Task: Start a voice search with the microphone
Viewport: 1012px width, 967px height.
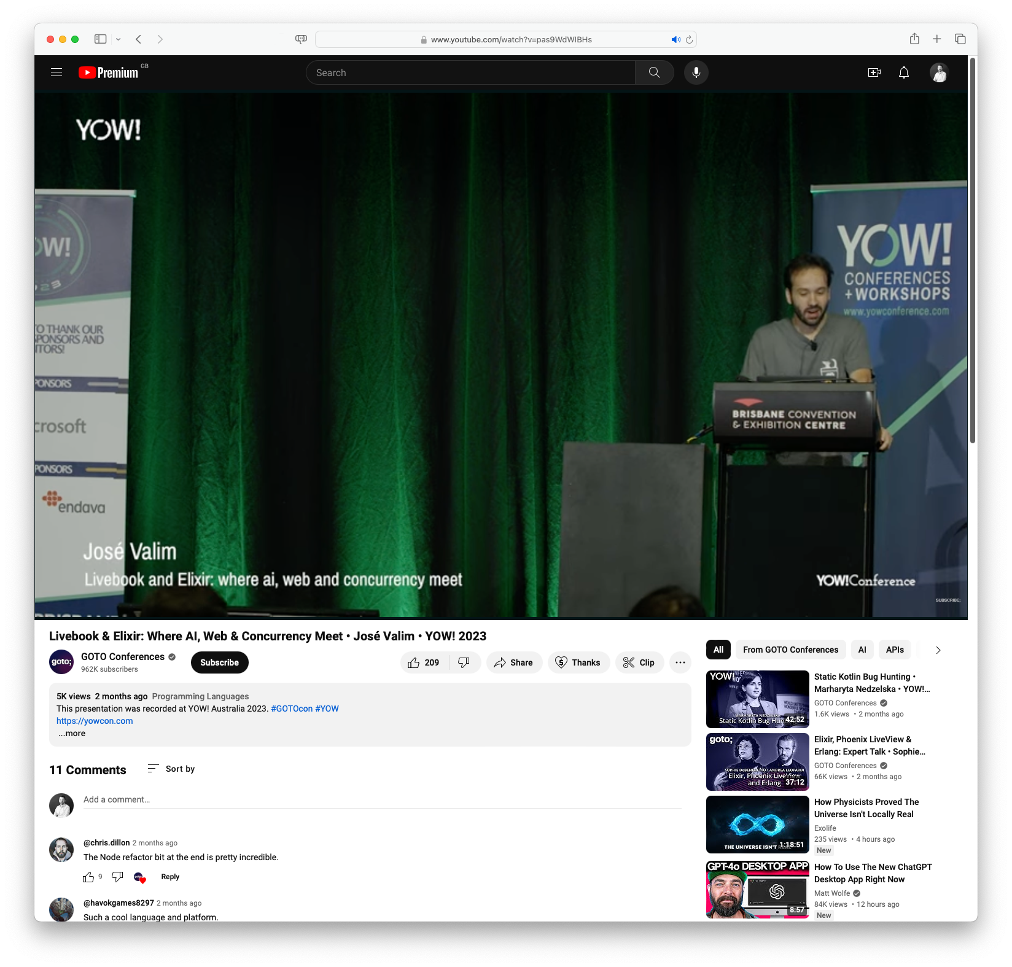Action: click(696, 72)
